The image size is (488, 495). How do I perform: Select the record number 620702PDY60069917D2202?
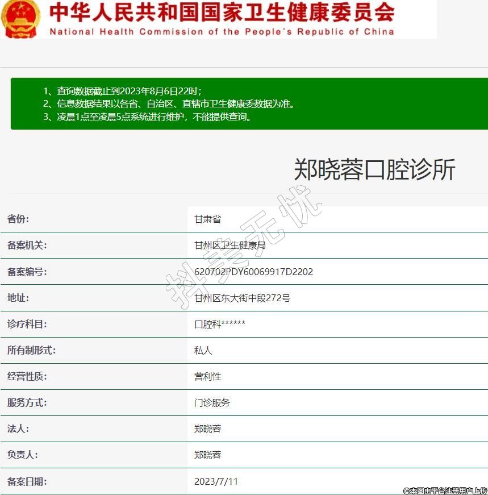coord(253,272)
